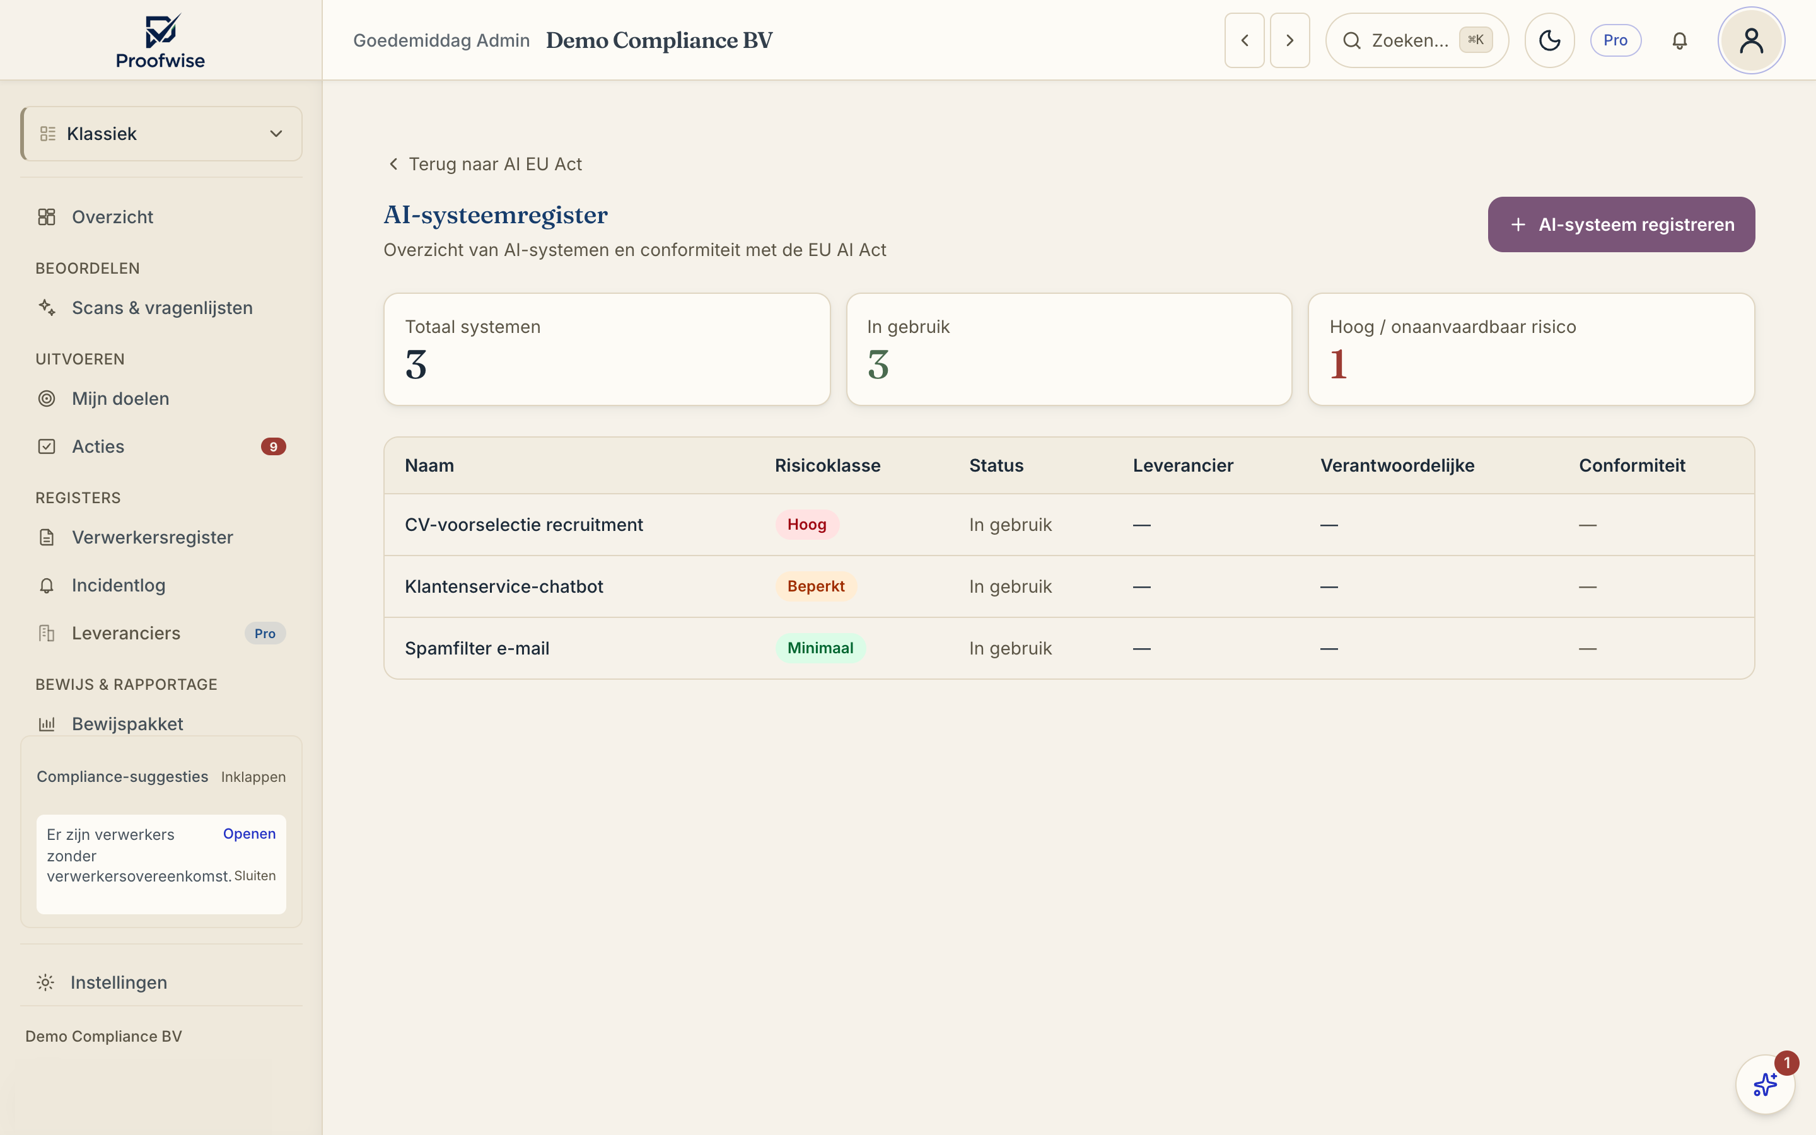Go to Overzicht in sidebar
The height and width of the screenshot is (1135, 1816).
click(x=161, y=217)
